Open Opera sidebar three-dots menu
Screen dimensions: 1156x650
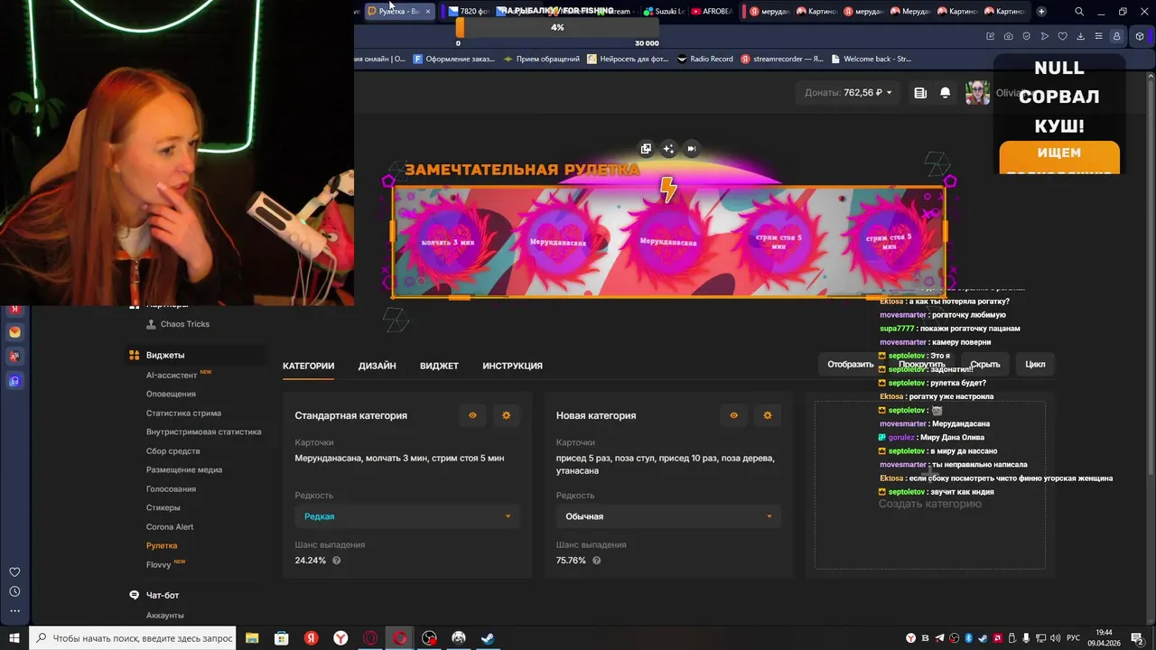point(14,611)
